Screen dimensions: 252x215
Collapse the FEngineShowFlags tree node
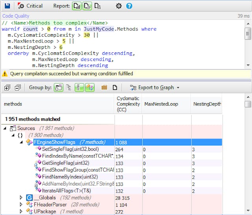click(22, 142)
